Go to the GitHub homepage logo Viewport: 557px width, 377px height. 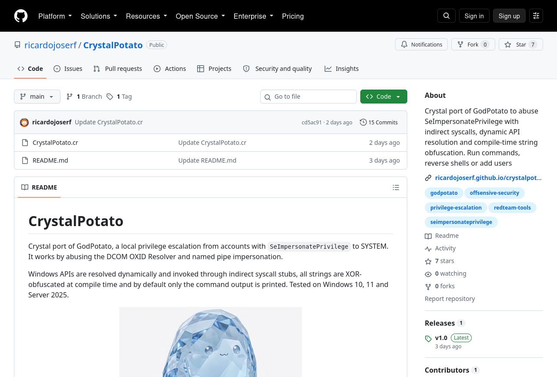pyautogui.click(x=21, y=16)
